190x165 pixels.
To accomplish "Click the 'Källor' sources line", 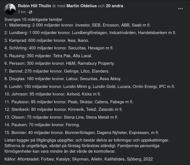I will pyautogui.click(x=79, y=159).
